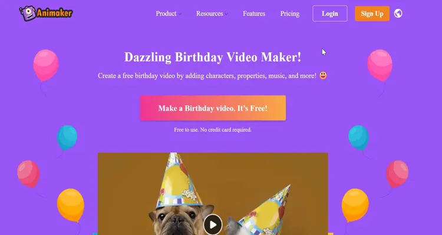The height and width of the screenshot is (235, 442).
Task: Click the smiley emoji after the subtitle
Action: tap(323, 75)
